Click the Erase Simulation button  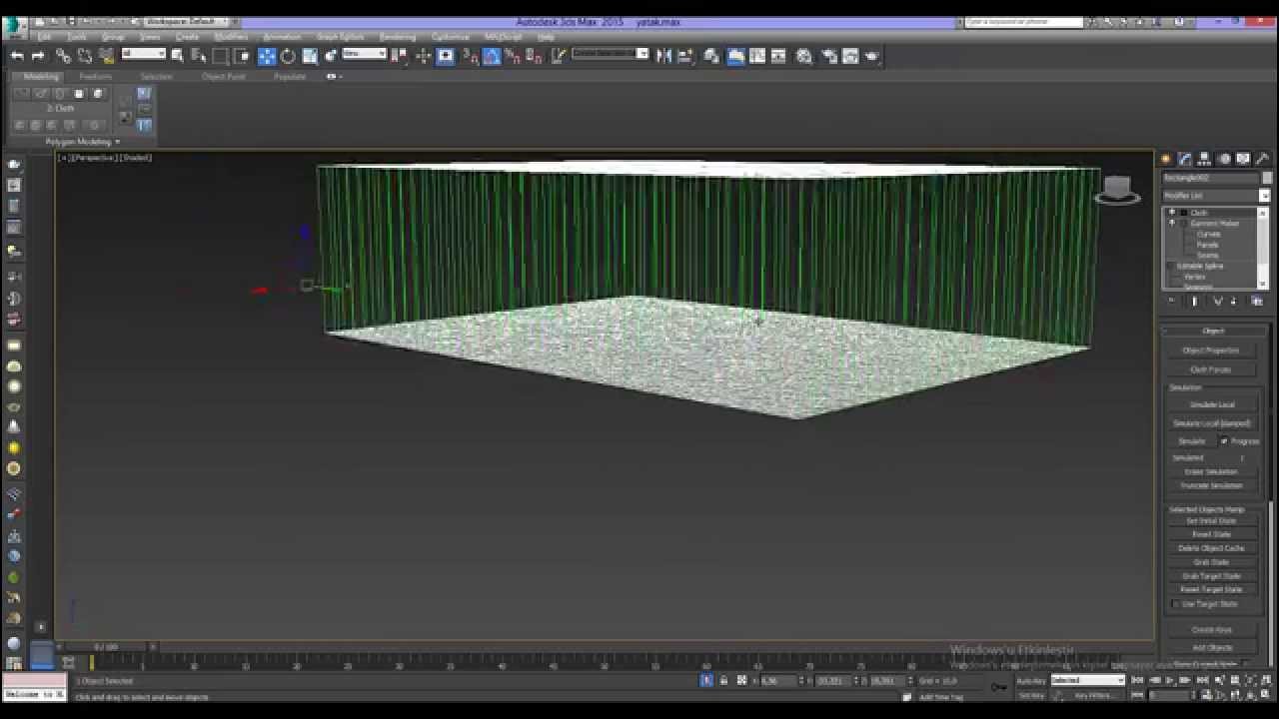click(1211, 471)
